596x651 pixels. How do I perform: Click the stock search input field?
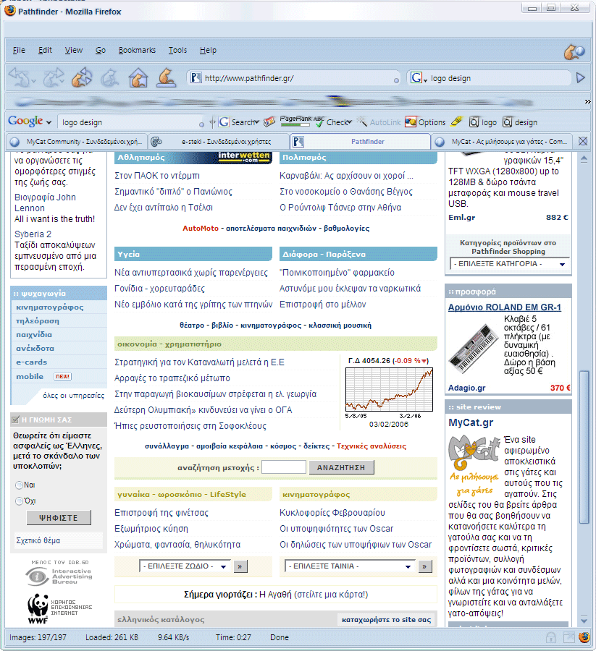[283, 468]
